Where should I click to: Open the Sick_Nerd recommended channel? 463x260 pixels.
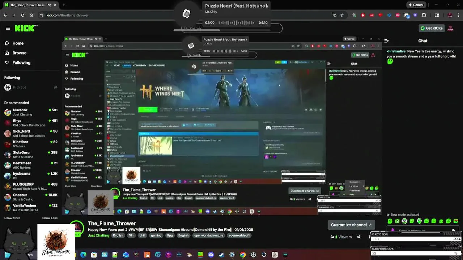31,133
